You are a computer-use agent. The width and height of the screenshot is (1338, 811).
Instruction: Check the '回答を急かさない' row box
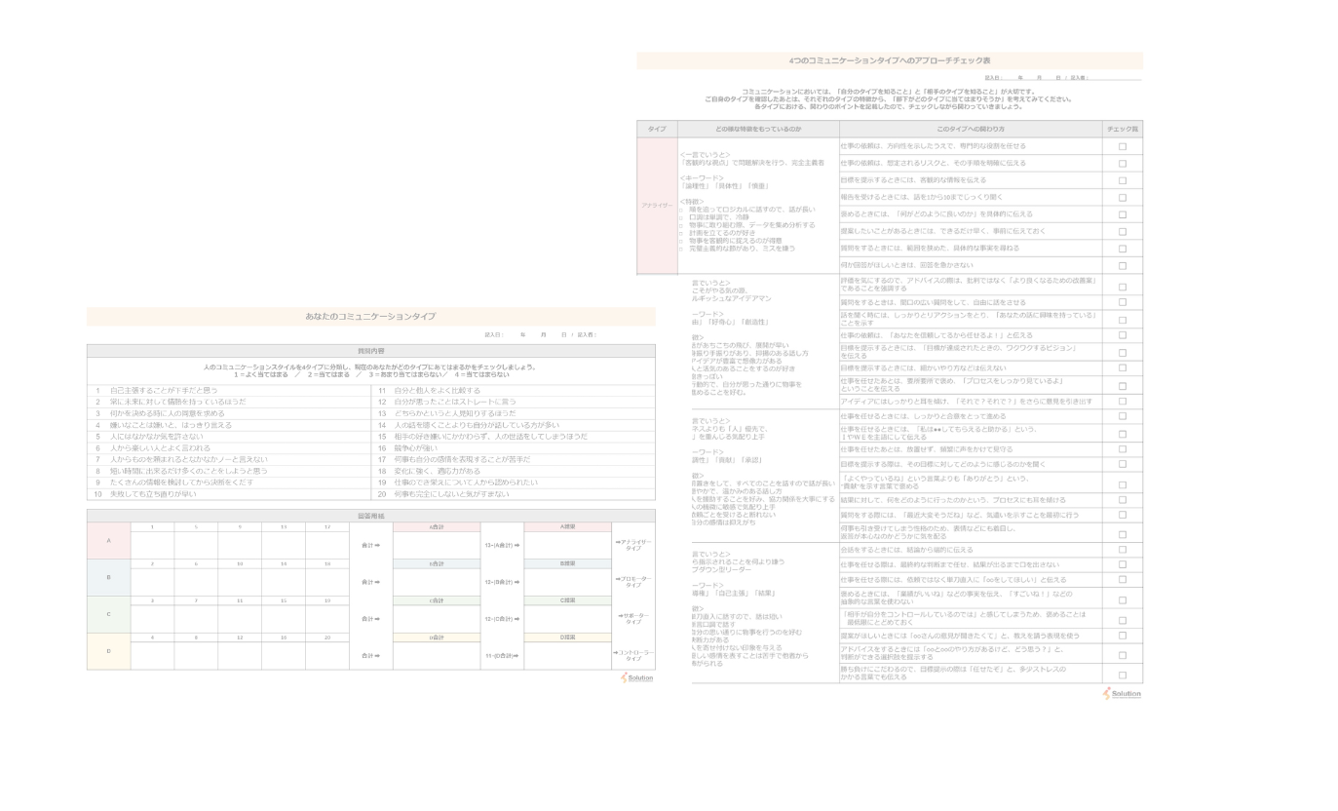[x=1122, y=265]
